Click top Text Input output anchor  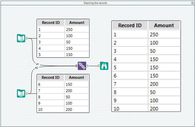(27, 38)
